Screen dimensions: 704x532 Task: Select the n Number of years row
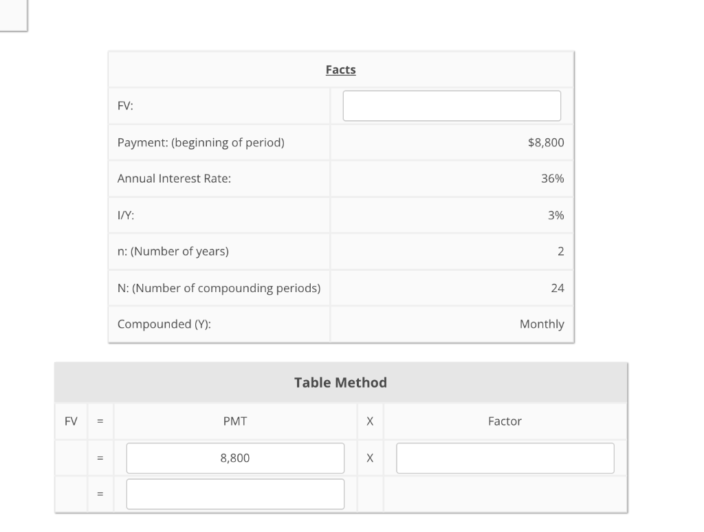(x=172, y=251)
